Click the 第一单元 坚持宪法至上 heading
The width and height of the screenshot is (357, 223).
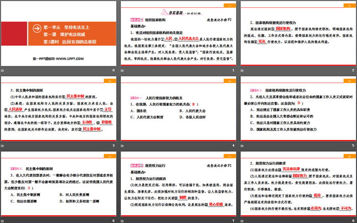(66, 27)
